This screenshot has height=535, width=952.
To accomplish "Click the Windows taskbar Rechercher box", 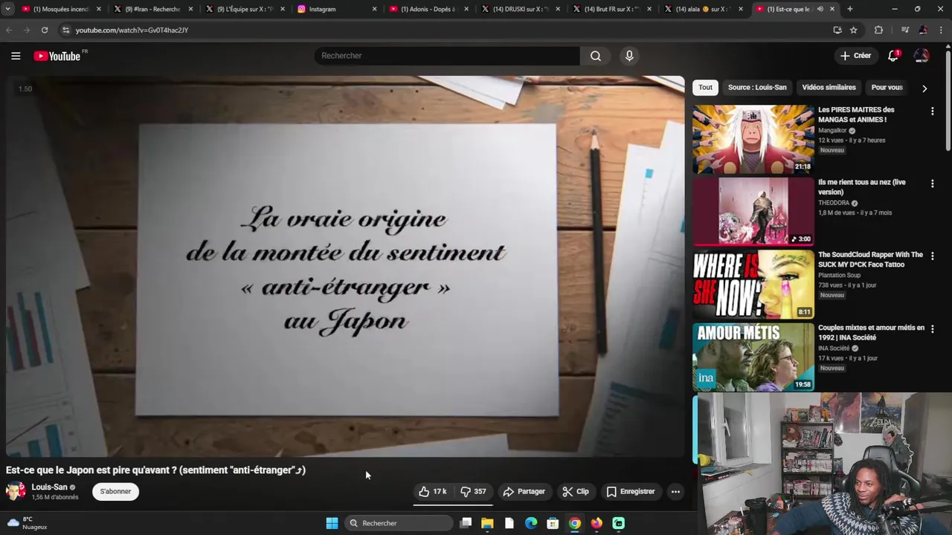I will click(399, 523).
